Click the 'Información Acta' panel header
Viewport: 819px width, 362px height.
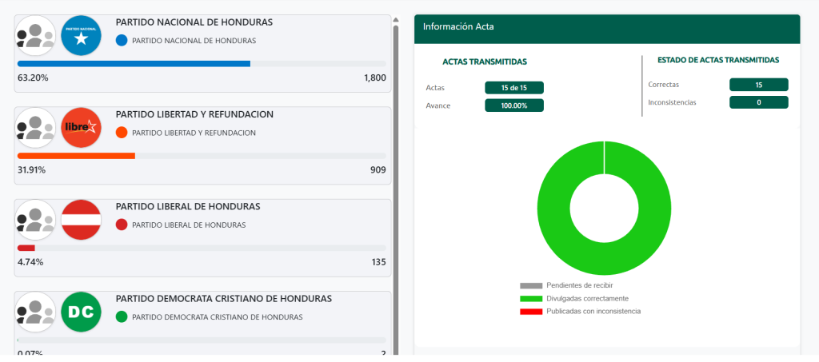(x=607, y=30)
